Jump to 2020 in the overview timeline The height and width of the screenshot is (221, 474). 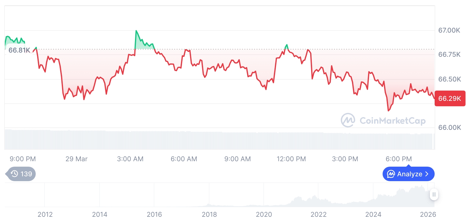[x=264, y=214]
